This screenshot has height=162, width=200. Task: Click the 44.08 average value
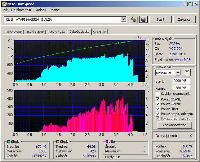[91, 147]
